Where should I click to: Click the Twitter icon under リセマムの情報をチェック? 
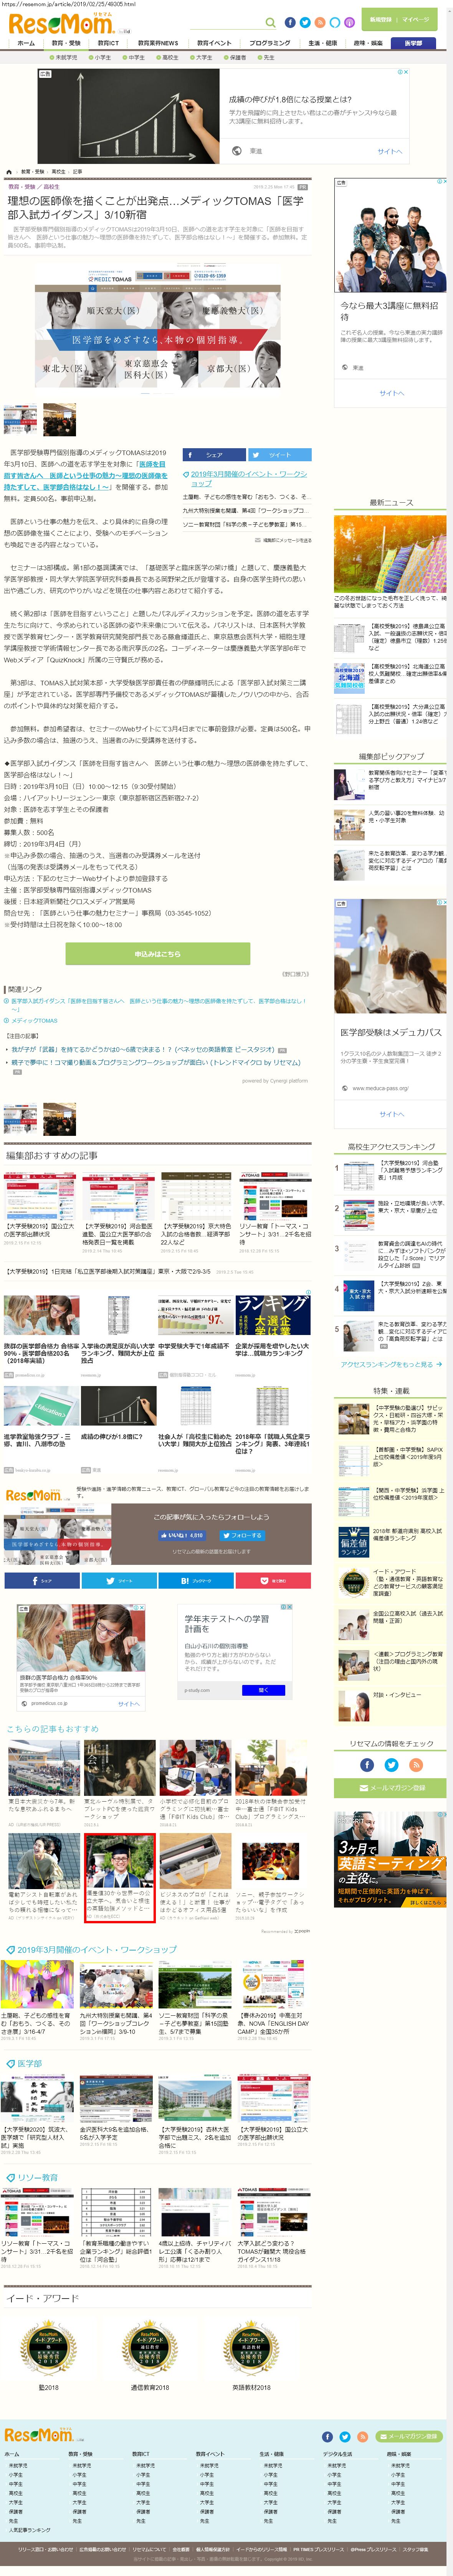391,1765
